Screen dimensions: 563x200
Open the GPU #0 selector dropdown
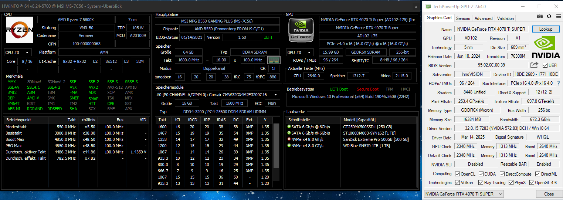(300, 52)
